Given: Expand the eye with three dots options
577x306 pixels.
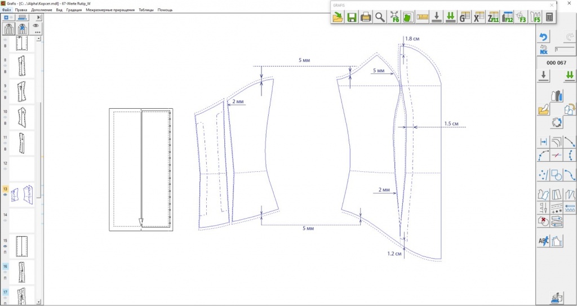Looking at the screenshot, I should tap(38, 28).
